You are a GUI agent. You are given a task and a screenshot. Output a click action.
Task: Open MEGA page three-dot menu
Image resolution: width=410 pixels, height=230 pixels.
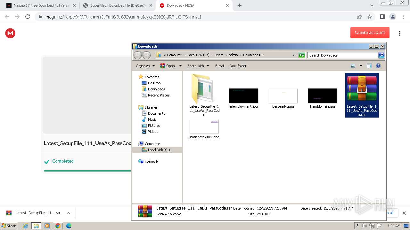pyautogui.click(x=399, y=33)
